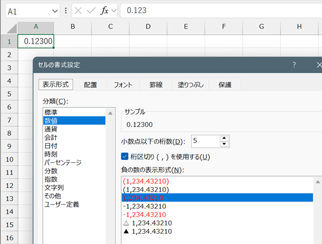
Task: Click the three-dot handle beside the Name Box
Action: 66,11
